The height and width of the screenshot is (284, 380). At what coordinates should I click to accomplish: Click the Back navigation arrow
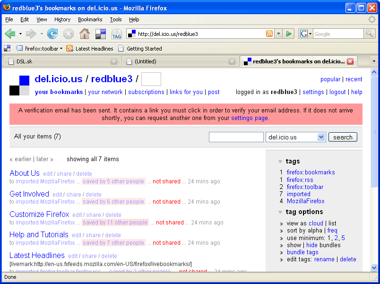coord(10,34)
